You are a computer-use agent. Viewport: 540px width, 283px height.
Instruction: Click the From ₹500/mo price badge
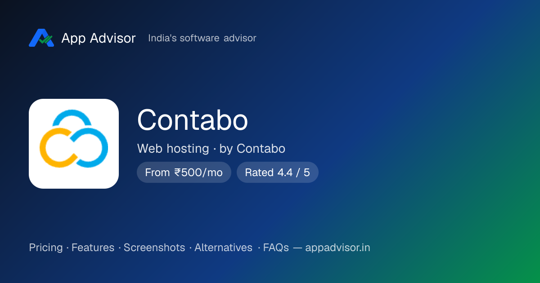[x=184, y=172]
